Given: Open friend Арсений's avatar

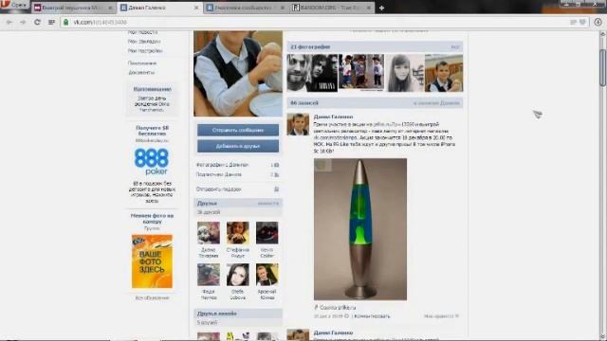Looking at the screenshot, I should 267,275.
